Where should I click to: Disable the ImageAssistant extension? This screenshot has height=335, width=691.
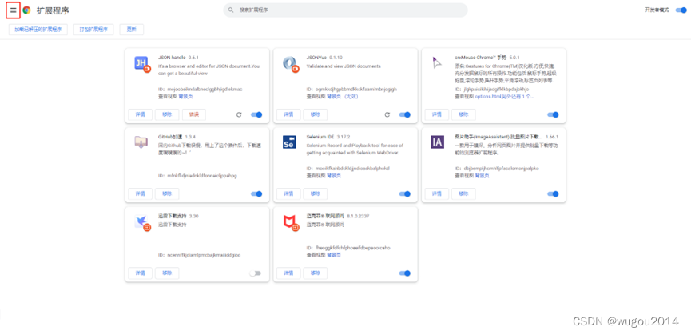[x=553, y=194]
